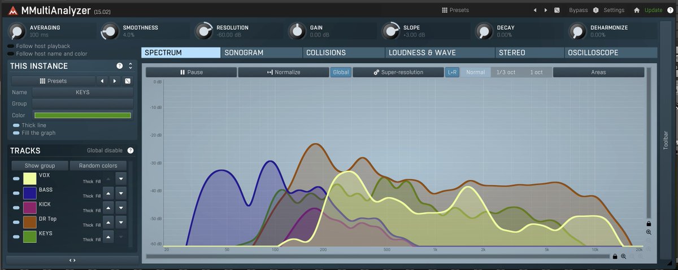Click the Normalize button

(284, 72)
